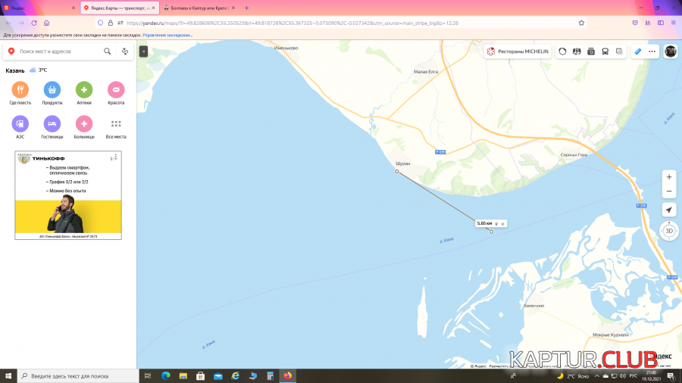
Task: Switch to the Kaptur forum browser tab
Action: click(x=196, y=8)
